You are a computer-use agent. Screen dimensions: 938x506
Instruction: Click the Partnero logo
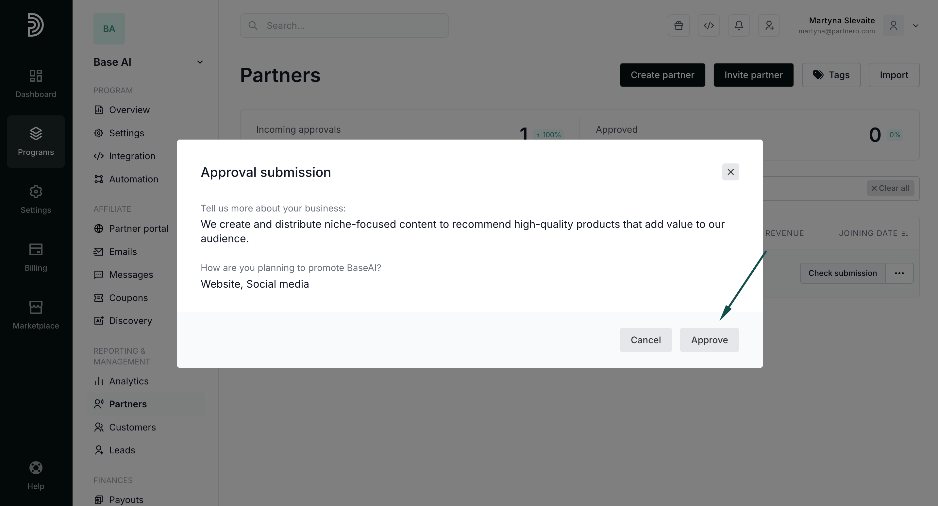pyautogui.click(x=36, y=25)
